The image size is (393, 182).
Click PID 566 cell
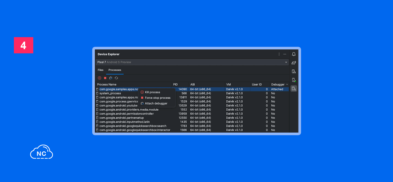pyautogui.click(x=184, y=93)
